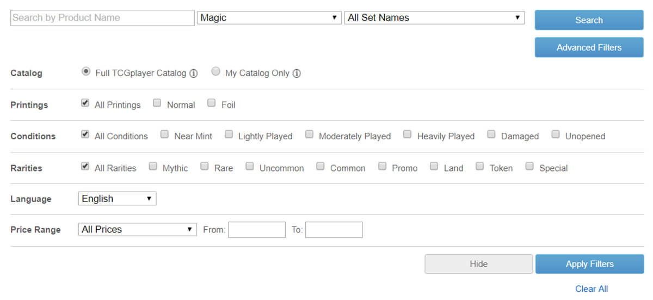
Task: Click info icon beside Full TCGplayer Catalog
Action: [x=193, y=74]
